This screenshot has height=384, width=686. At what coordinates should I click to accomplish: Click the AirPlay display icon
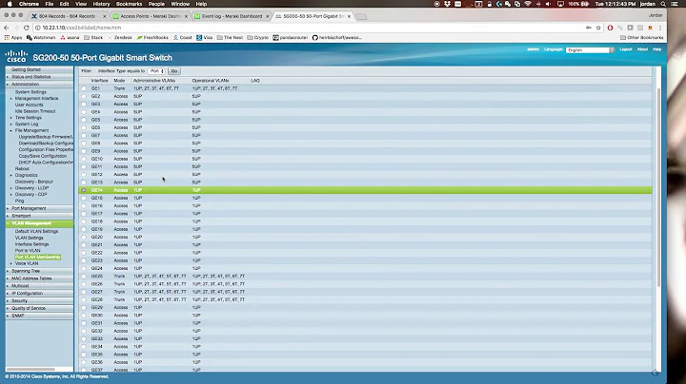560,4
